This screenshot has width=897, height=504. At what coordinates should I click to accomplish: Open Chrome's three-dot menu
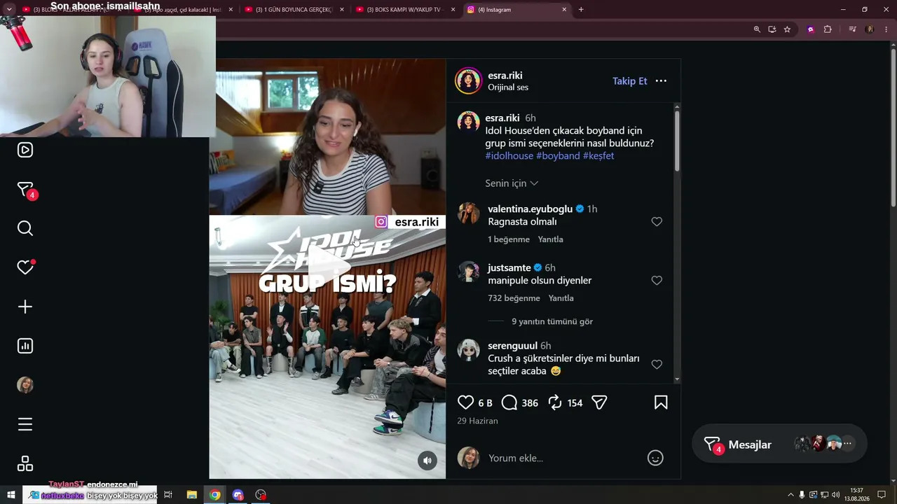click(x=886, y=29)
